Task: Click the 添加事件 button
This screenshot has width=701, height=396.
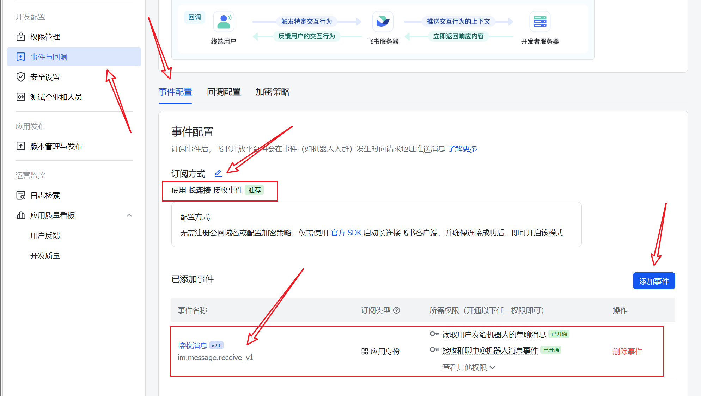Action: 654,281
